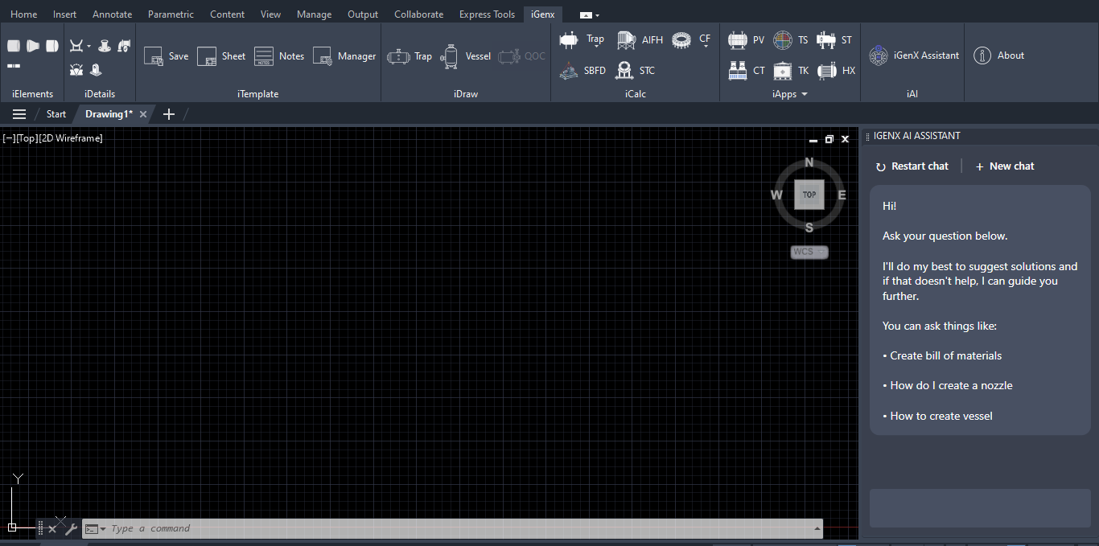Open the [2D Wireframe] visual style menu
The image size is (1099, 546).
point(71,138)
